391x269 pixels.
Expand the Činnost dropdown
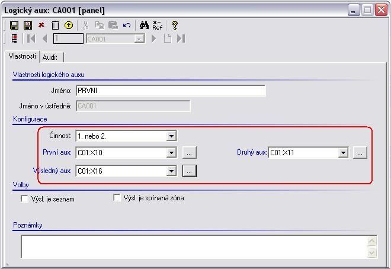(171, 136)
